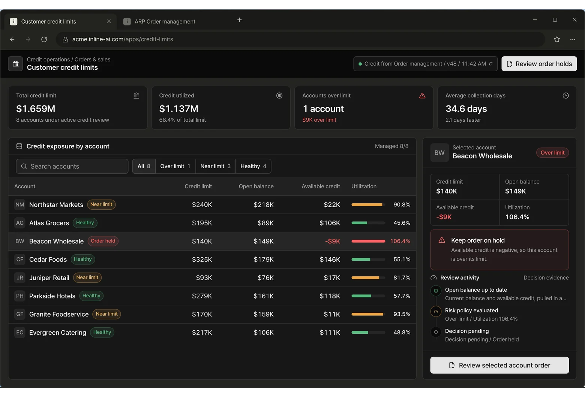Click the refresh sync icon in the Credit from Order management pill
This screenshot has height=397, width=585.
coord(490,64)
